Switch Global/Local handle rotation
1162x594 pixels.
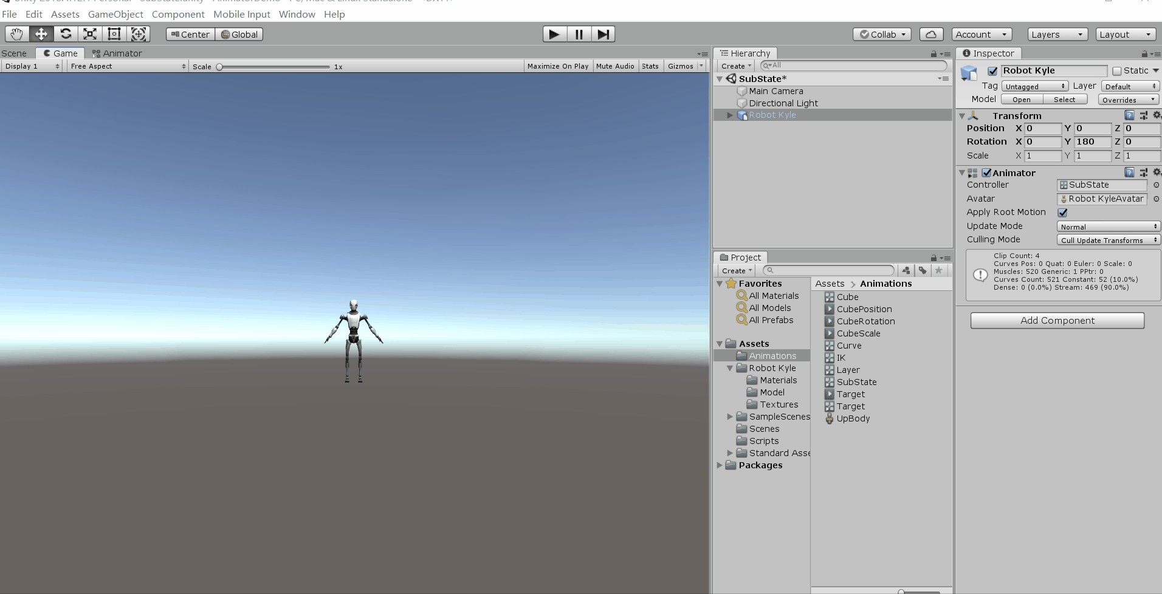pyautogui.click(x=239, y=35)
